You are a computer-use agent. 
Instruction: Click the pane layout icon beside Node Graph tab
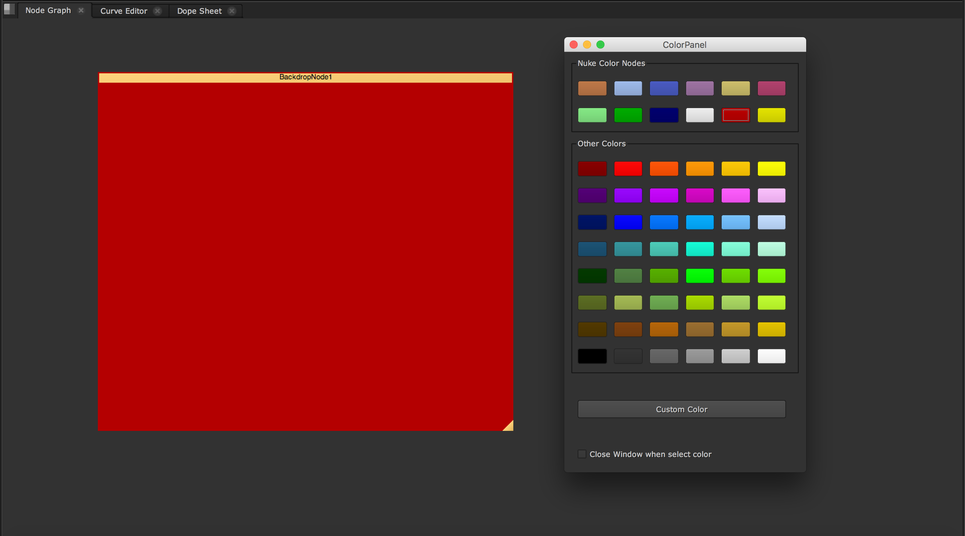9,9
